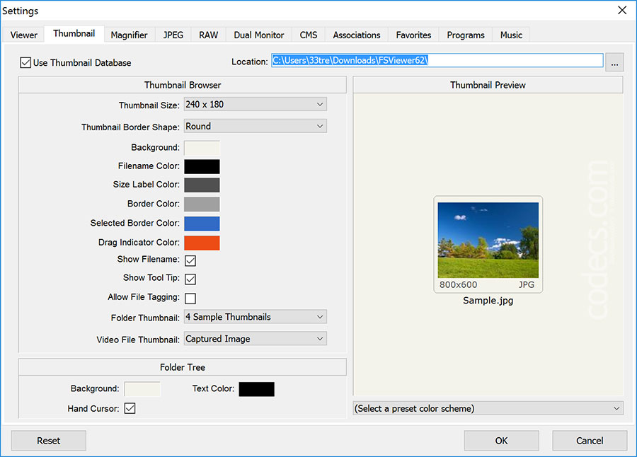637x457 pixels.
Task: Enable Allow File Tagging checkbox
Action: coord(190,298)
